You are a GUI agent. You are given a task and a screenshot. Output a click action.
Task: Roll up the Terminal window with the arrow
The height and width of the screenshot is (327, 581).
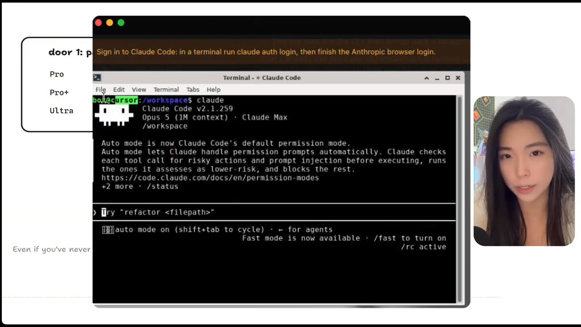pos(427,78)
